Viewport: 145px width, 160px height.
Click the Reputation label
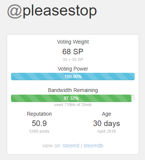point(39,114)
